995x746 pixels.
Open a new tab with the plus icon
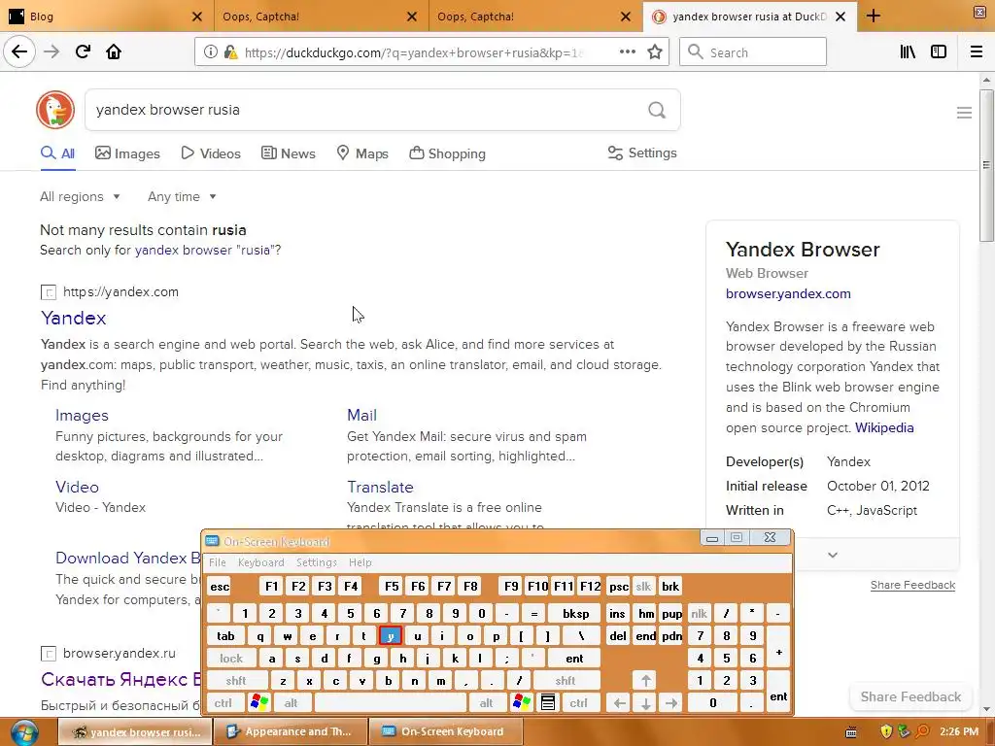(874, 16)
